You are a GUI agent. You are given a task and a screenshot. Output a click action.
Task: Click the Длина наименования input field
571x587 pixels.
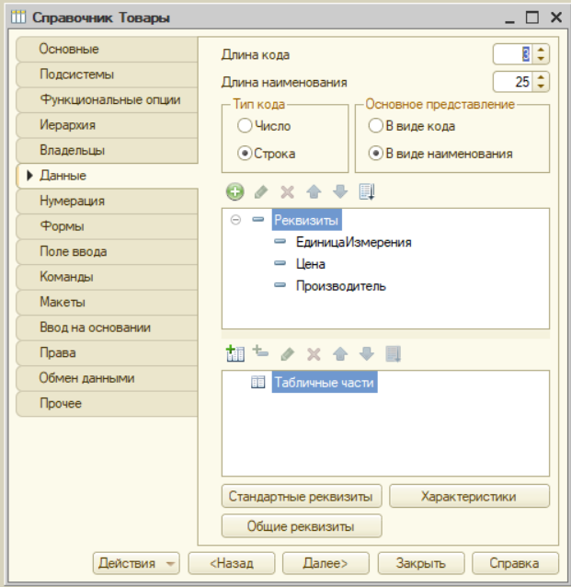[512, 82]
